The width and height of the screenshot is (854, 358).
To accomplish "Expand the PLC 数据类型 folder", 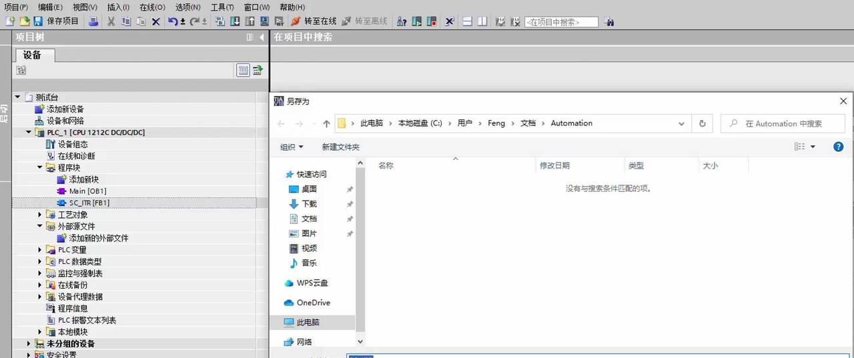I will pyautogui.click(x=40, y=261).
